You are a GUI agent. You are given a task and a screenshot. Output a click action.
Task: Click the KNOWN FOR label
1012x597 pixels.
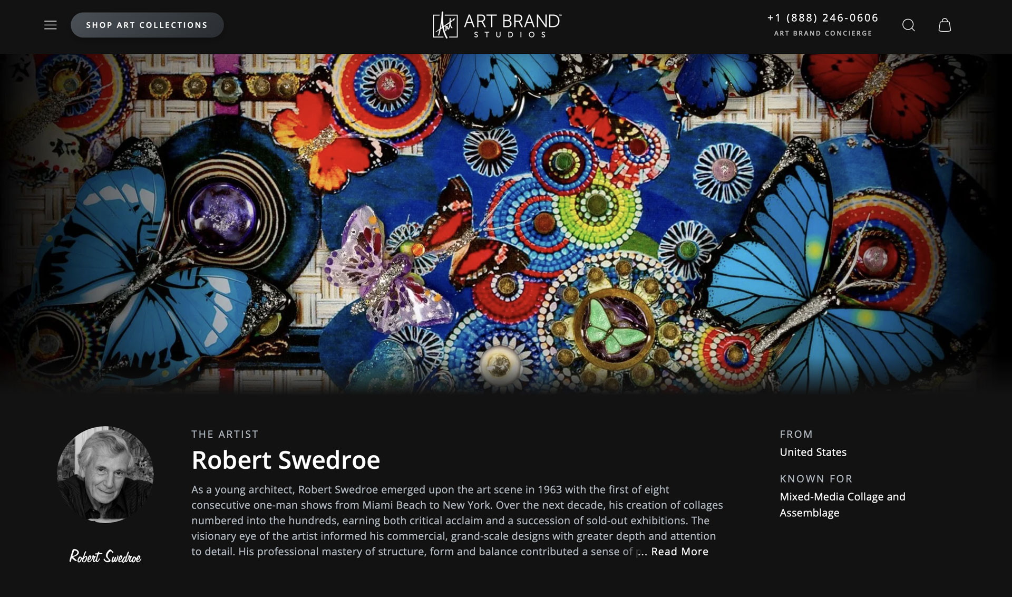816,479
